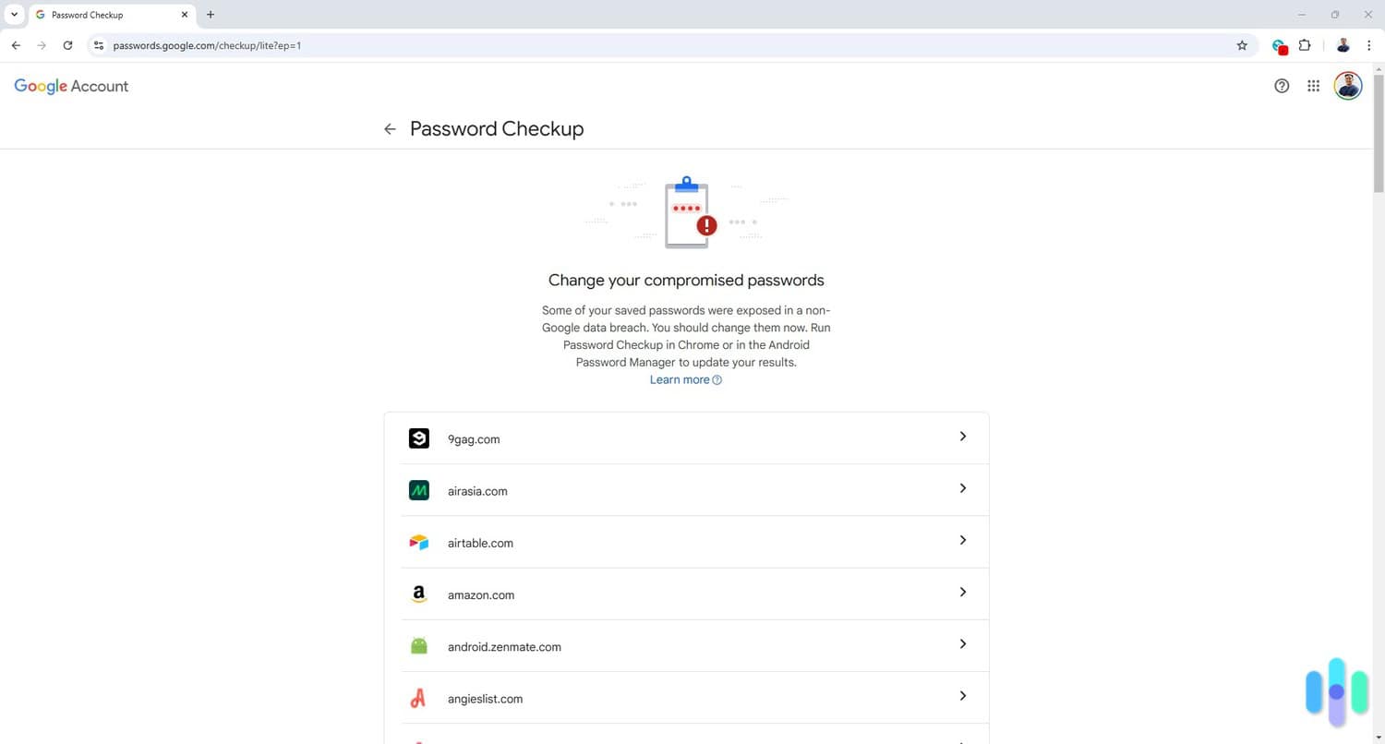Screen dimensions: 1385x744
Task: Click the amazon.com favicon
Action: pos(419,594)
